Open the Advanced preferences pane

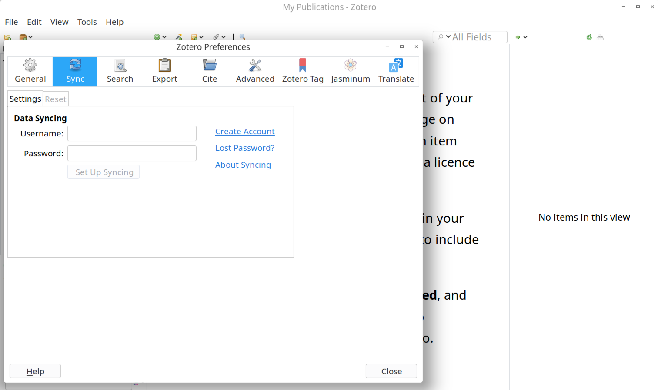(x=255, y=72)
